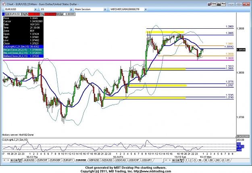Switch to the USD/CAD tab

coord(121,160)
